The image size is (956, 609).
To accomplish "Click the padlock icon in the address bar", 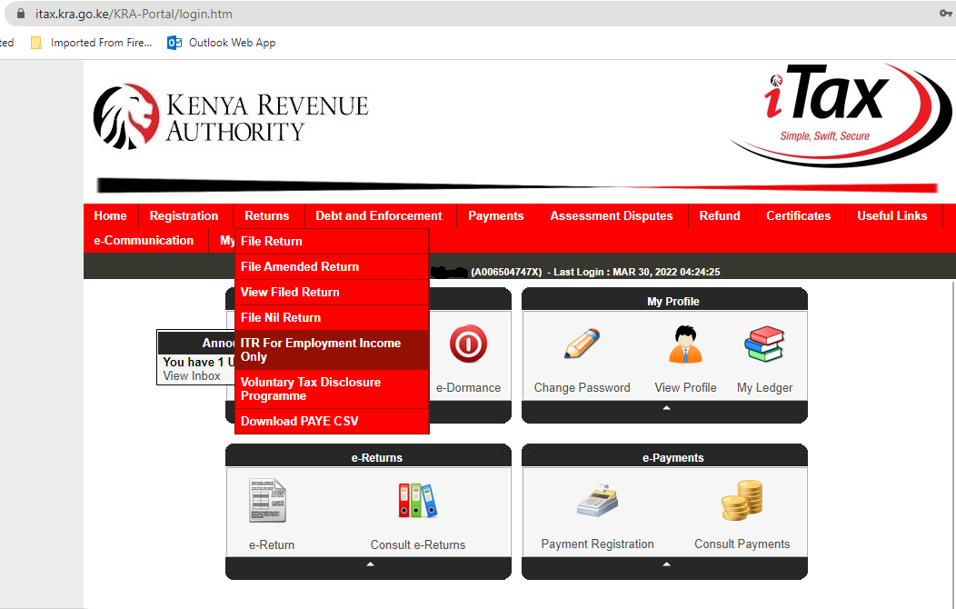I will pyautogui.click(x=21, y=13).
